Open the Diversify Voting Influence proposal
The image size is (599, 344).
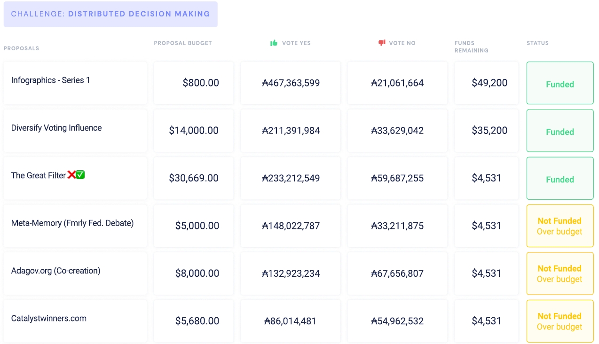pyautogui.click(x=56, y=128)
